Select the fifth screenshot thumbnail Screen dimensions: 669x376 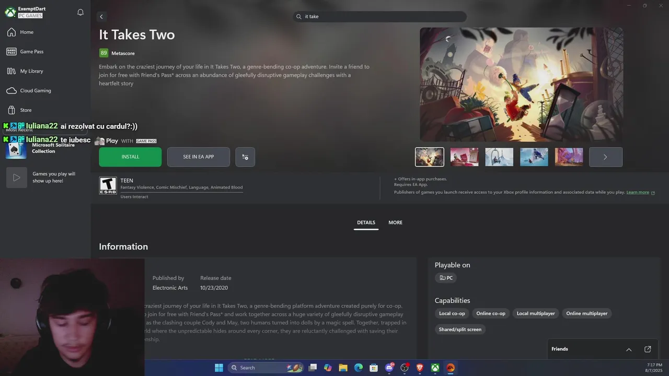[569, 157]
